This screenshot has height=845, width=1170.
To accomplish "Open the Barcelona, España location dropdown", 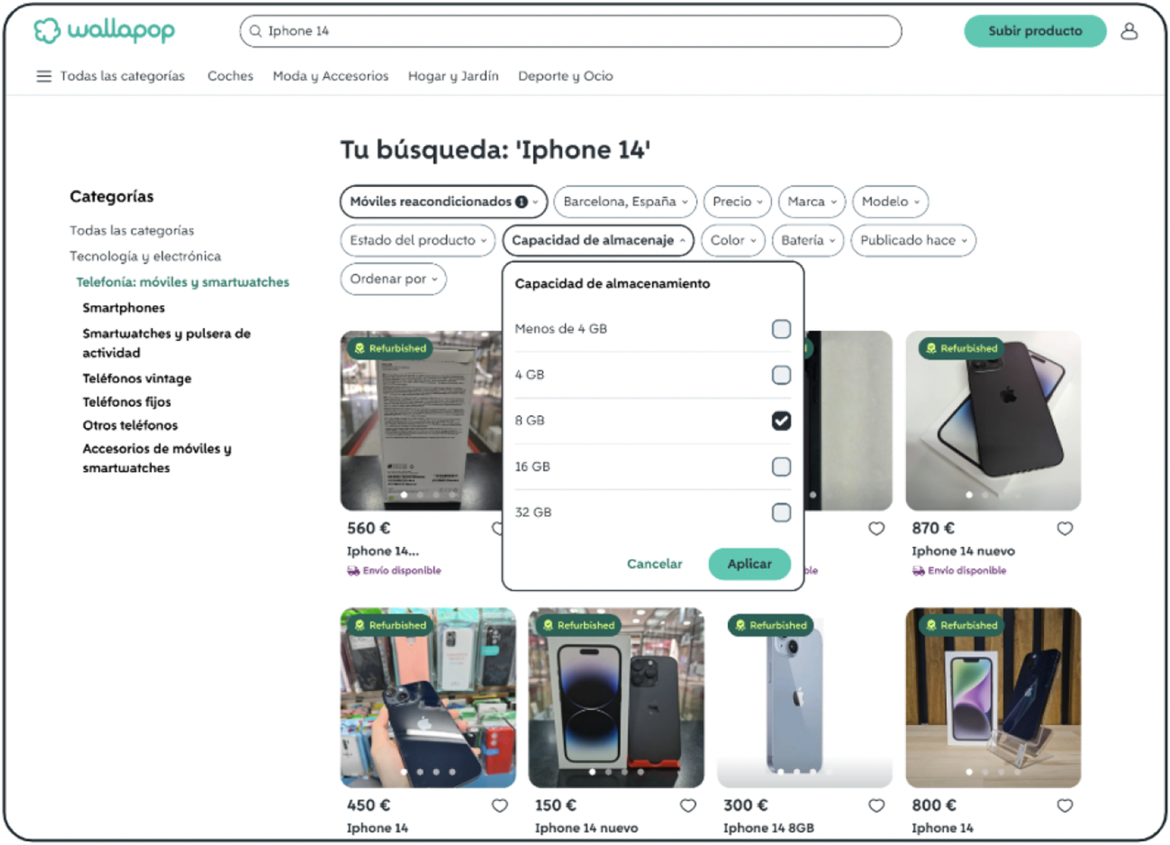I will click(x=625, y=202).
